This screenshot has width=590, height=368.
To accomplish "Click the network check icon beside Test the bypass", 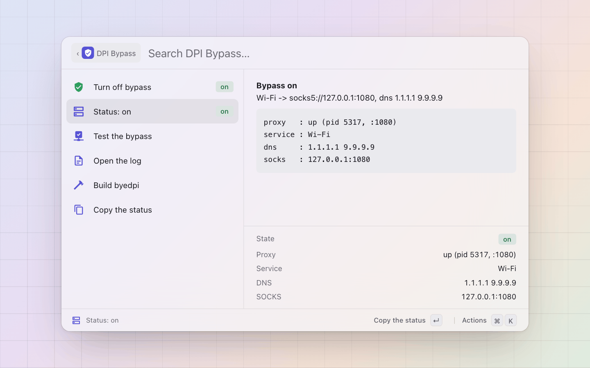I will coord(79,136).
